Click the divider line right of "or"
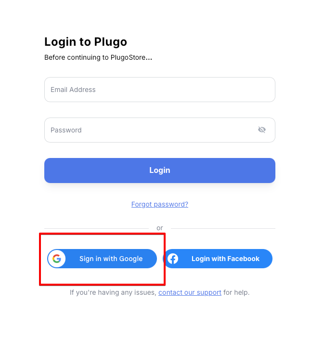This screenshot has height=341, width=324. tap(223, 228)
